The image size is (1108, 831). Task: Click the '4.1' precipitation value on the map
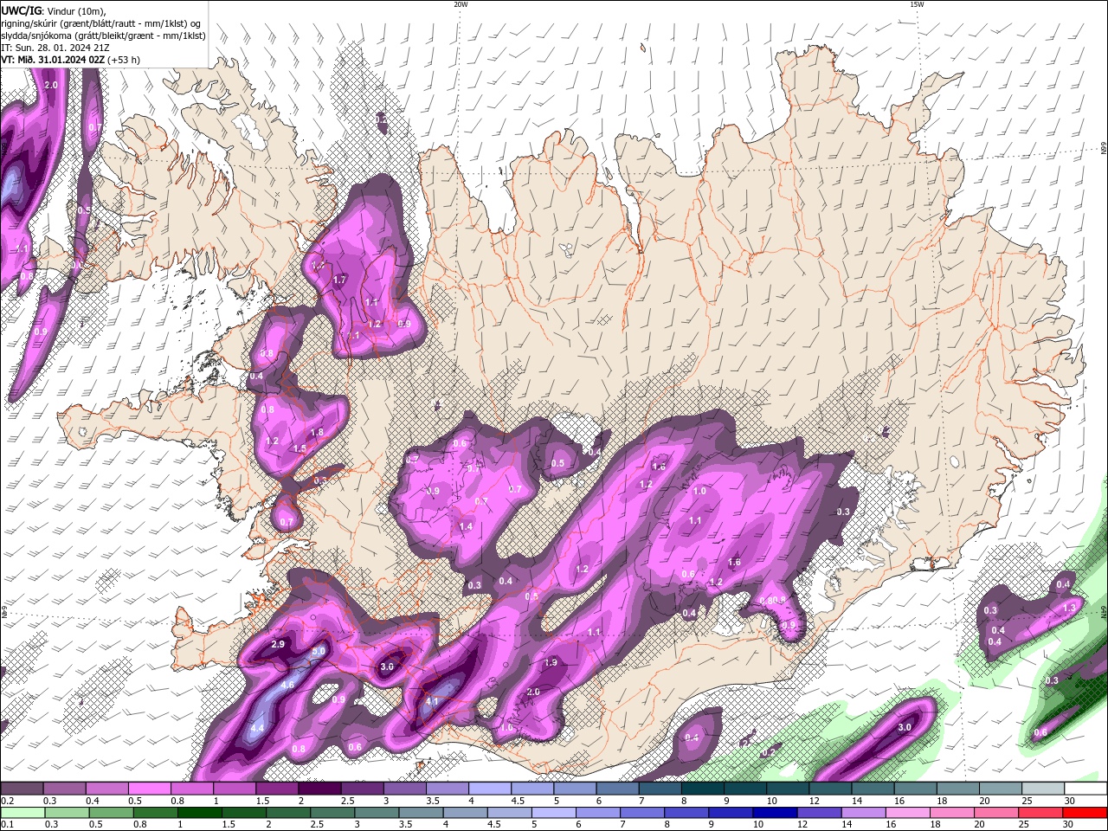click(x=434, y=701)
